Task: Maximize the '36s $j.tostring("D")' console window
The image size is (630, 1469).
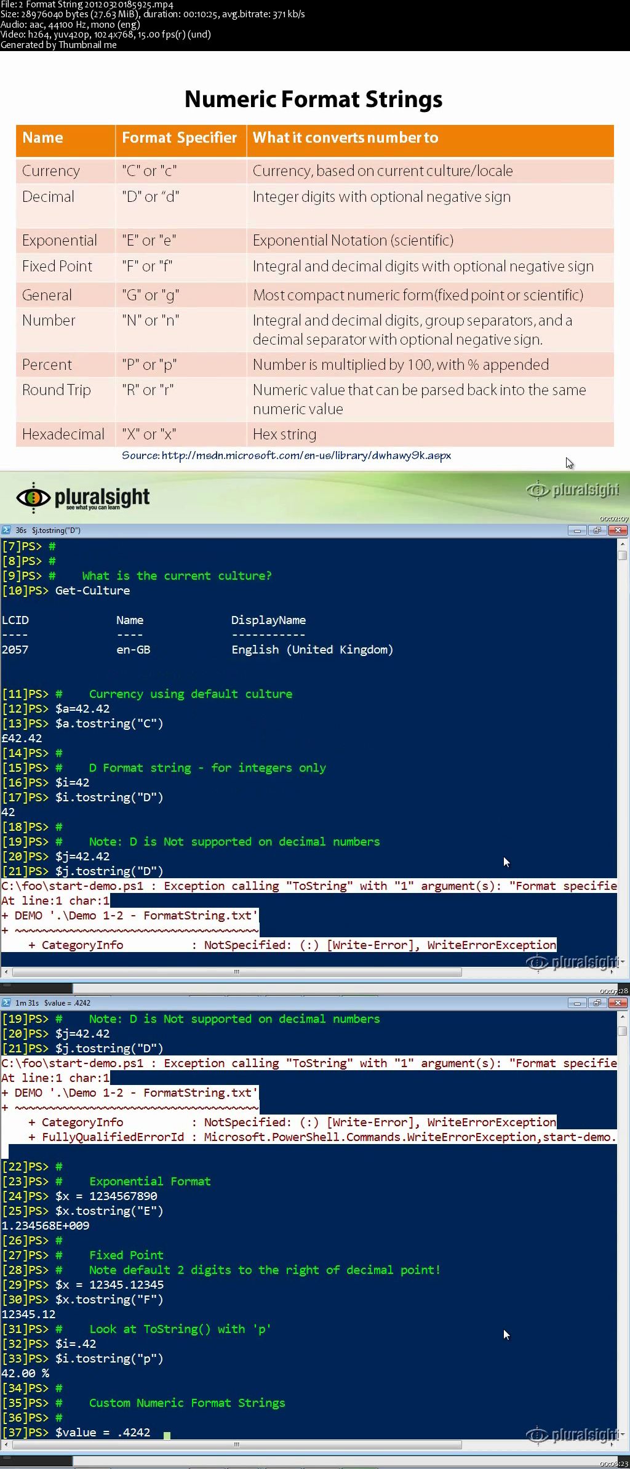Action: point(597,530)
